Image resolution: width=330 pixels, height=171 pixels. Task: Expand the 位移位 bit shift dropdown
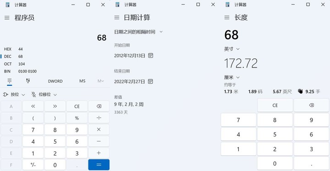(44, 94)
